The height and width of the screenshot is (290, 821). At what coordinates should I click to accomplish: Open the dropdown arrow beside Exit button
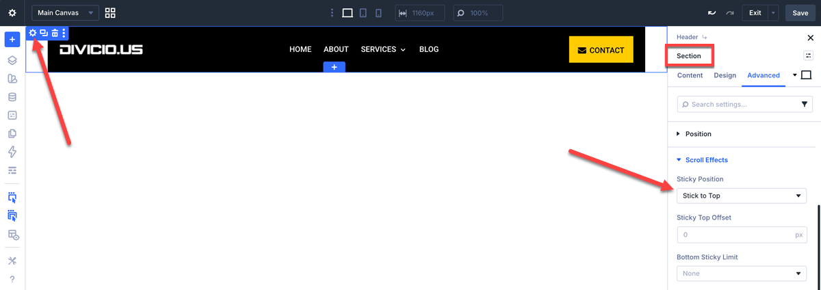773,13
